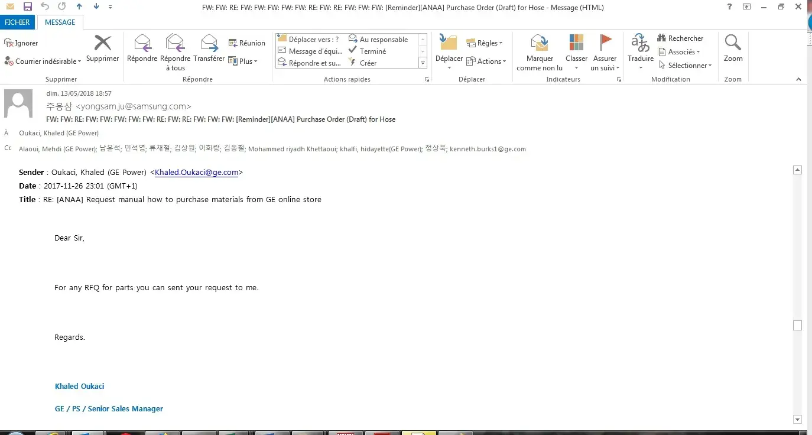812x435 pixels.
Task: Switch to the MESSAGE tab
Action: [60, 22]
